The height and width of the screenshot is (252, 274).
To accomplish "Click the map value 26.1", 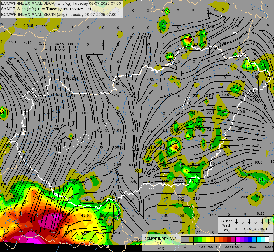I will point(11,59).
